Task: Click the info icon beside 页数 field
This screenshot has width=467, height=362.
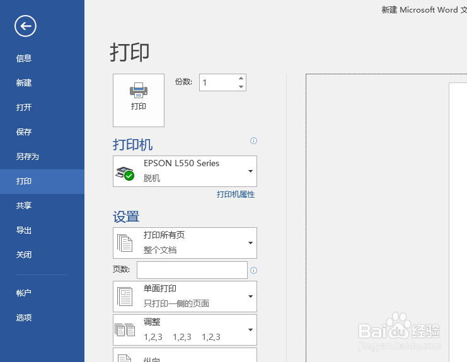Action: (253, 270)
